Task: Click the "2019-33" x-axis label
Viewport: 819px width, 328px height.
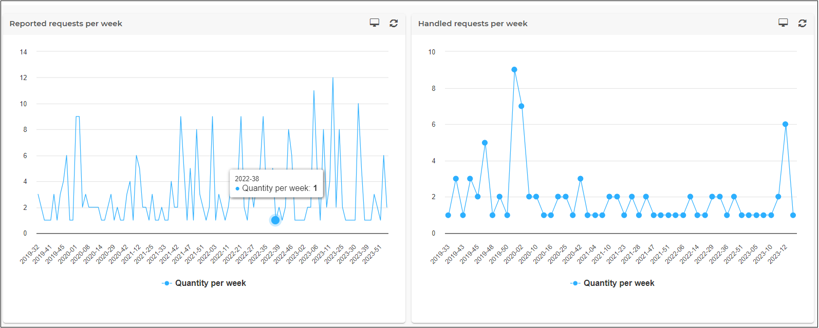Action: click(440, 254)
